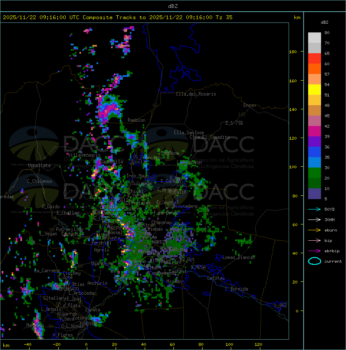Click the Encon place label
The width and height of the screenshot is (346, 350).
250,105
